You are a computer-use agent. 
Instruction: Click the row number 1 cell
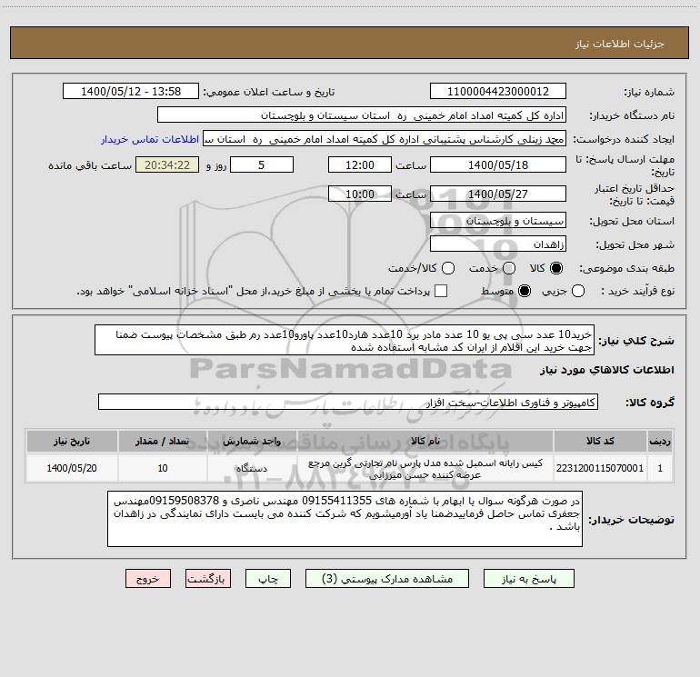click(660, 468)
